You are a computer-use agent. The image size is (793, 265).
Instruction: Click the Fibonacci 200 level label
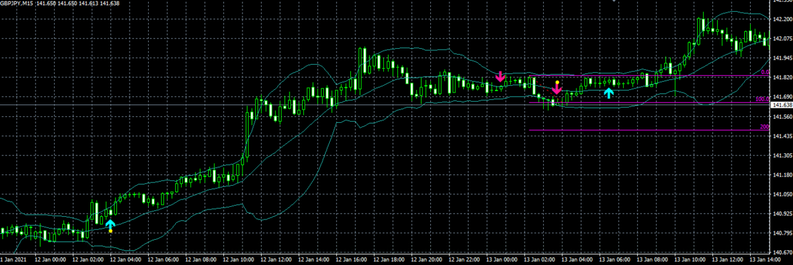coord(765,126)
